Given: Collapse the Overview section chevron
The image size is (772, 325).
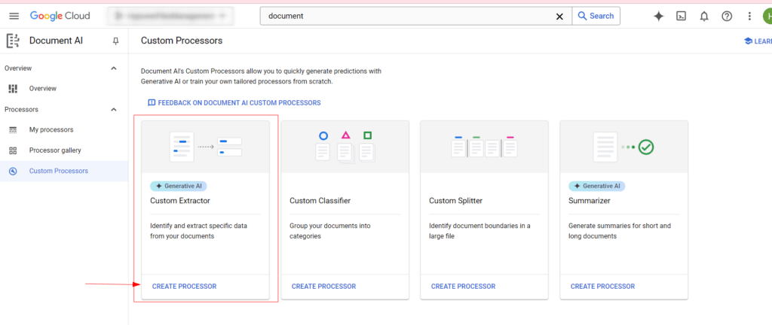Looking at the screenshot, I should pyautogui.click(x=114, y=68).
